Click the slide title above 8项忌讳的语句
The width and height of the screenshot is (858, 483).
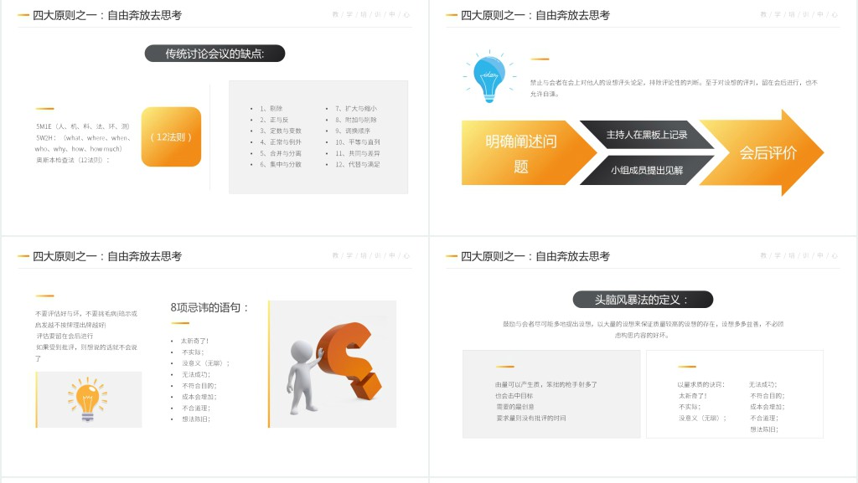tap(107, 256)
